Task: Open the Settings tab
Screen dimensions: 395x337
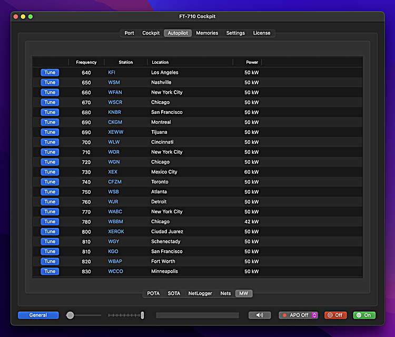Action: 235,33
